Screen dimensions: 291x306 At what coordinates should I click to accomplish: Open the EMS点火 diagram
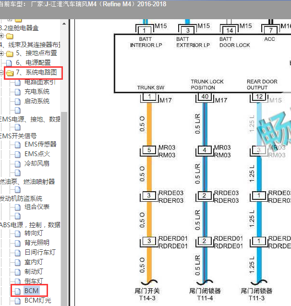pyautogui.click(x=37, y=154)
